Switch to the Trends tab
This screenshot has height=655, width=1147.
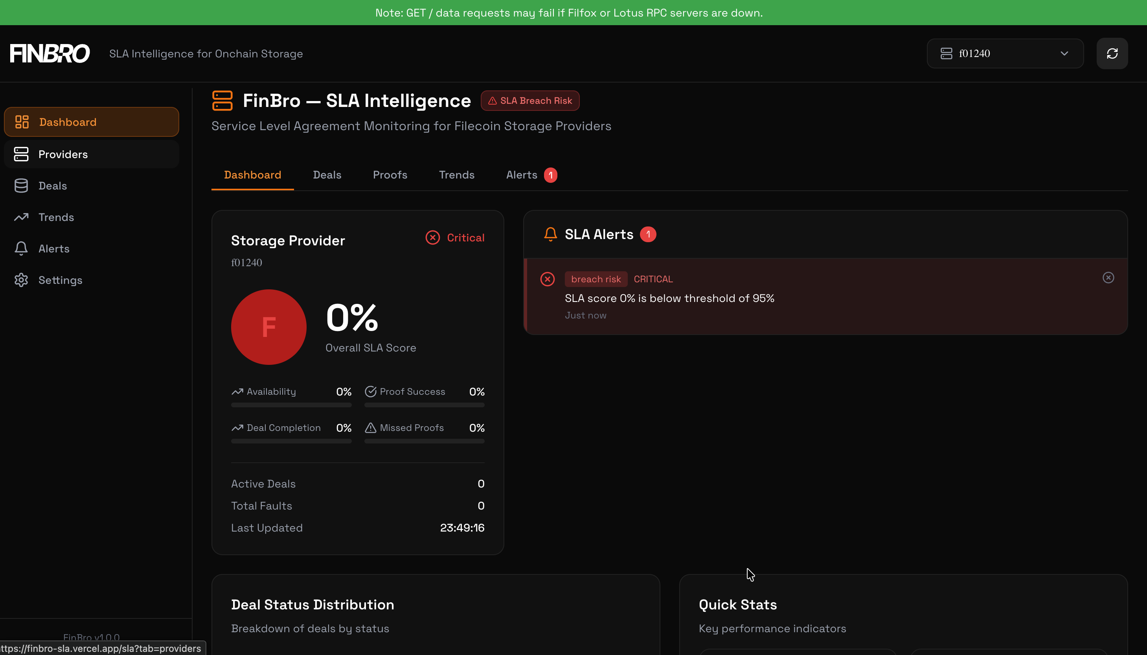point(456,175)
